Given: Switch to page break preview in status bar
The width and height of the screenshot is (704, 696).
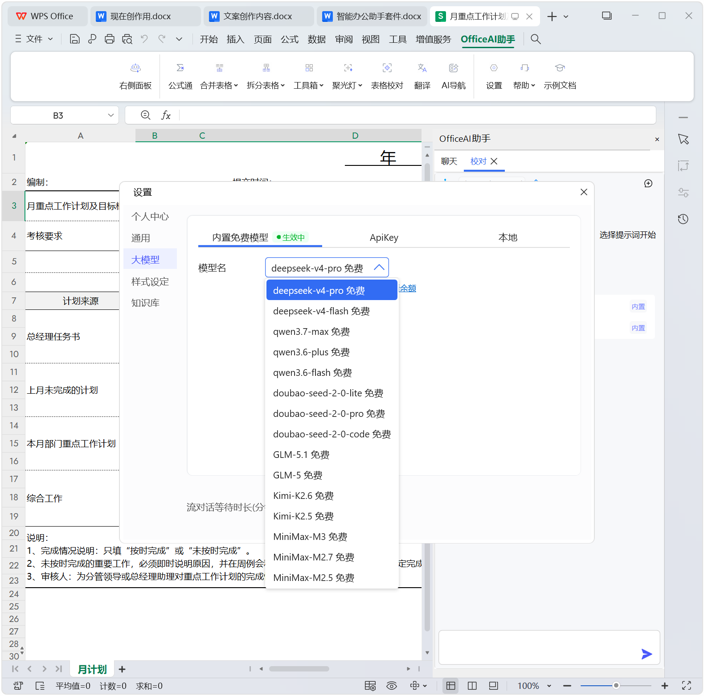Looking at the screenshot, I should [472, 686].
